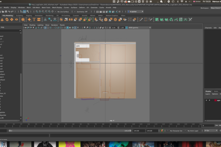
Task: Switch to the Anim layer tab
Action: pos(216,91)
